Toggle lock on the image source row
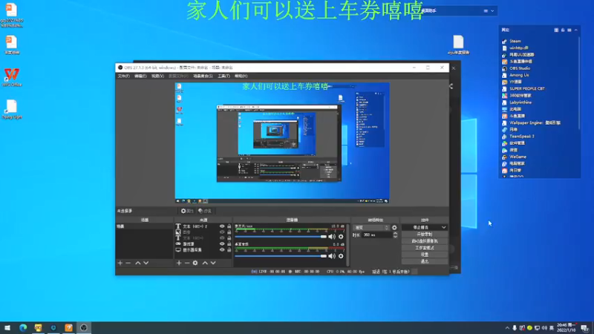 229,232
